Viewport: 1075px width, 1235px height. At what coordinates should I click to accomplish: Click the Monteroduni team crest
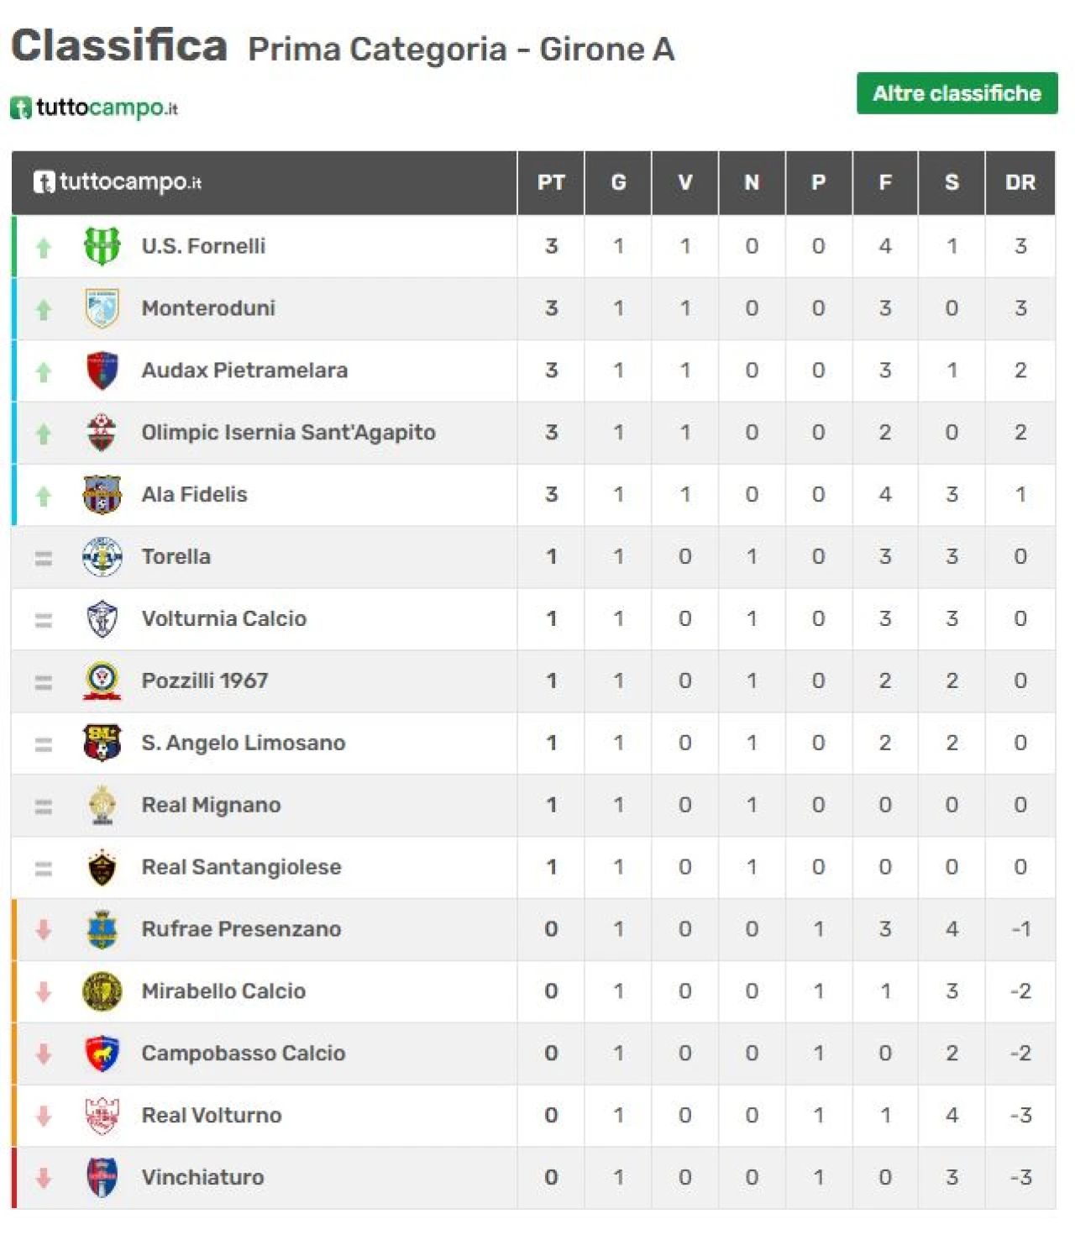[x=102, y=308]
